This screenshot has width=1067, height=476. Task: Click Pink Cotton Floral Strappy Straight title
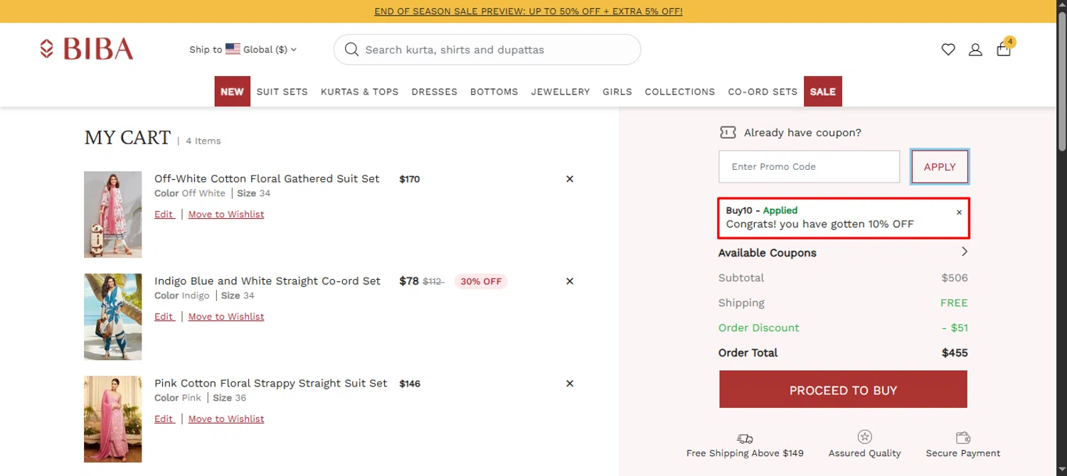(271, 384)
